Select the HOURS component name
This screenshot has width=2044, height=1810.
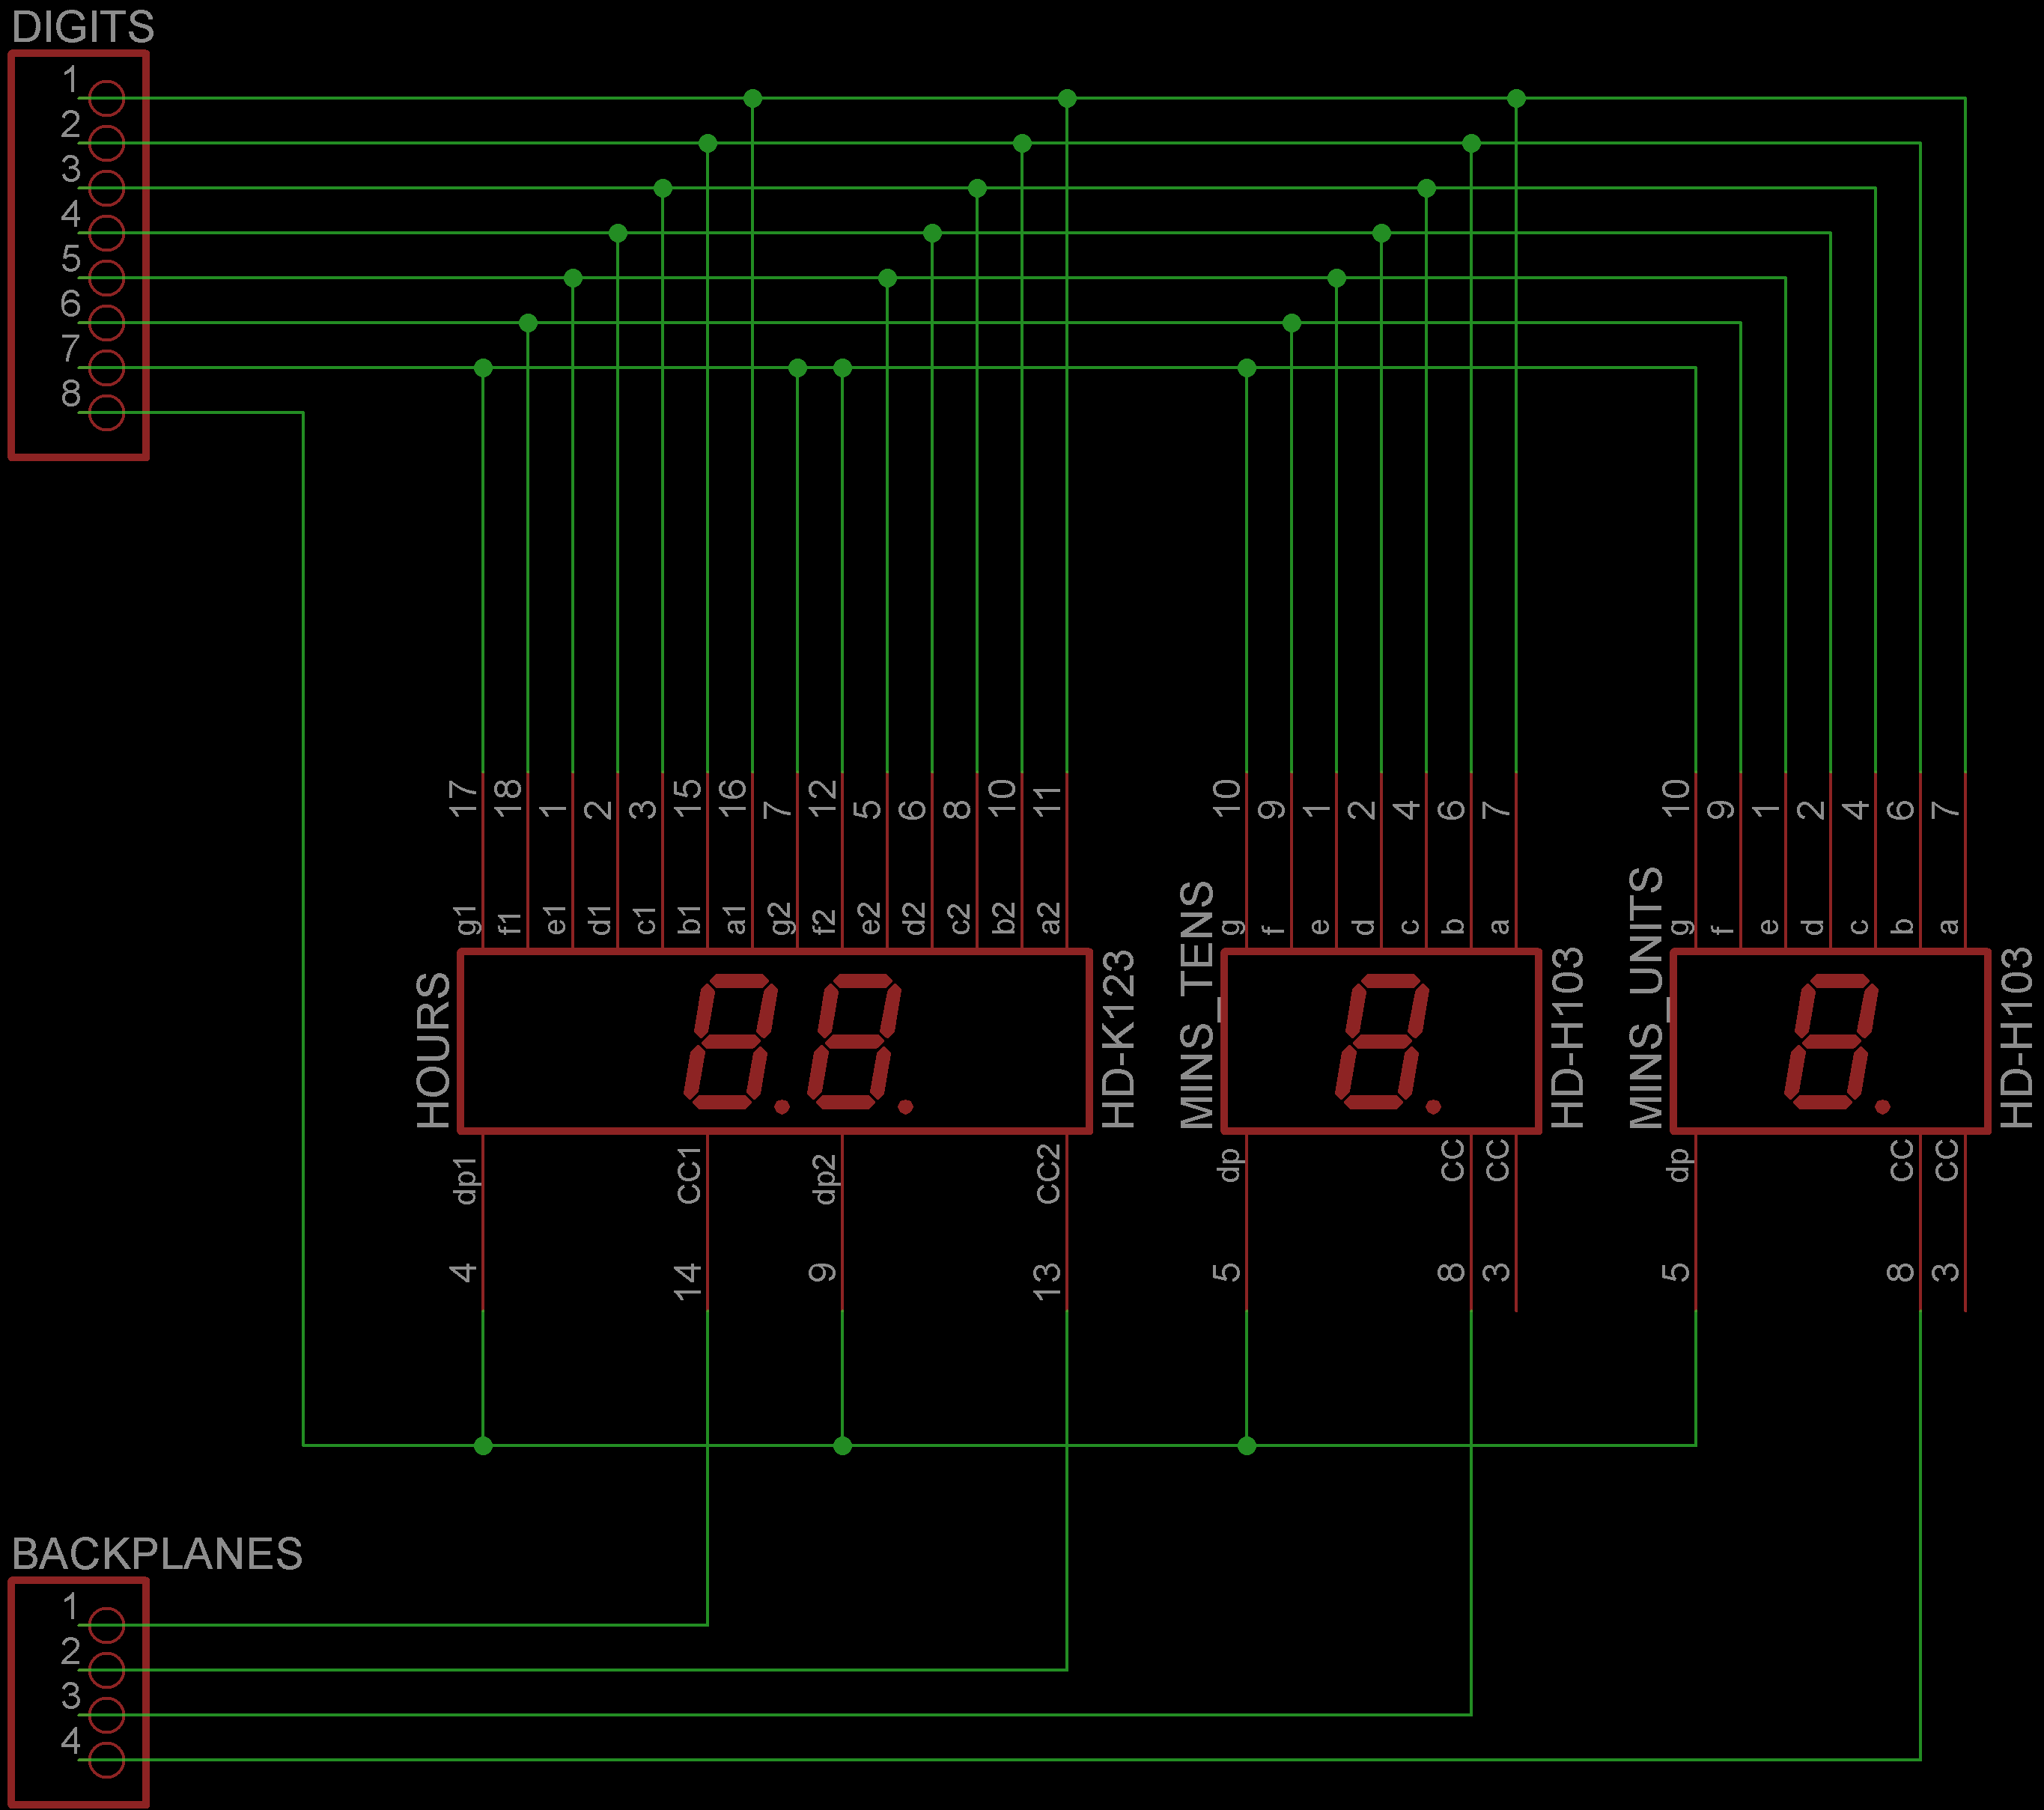pyautogui.click(x=433, y=1050)
